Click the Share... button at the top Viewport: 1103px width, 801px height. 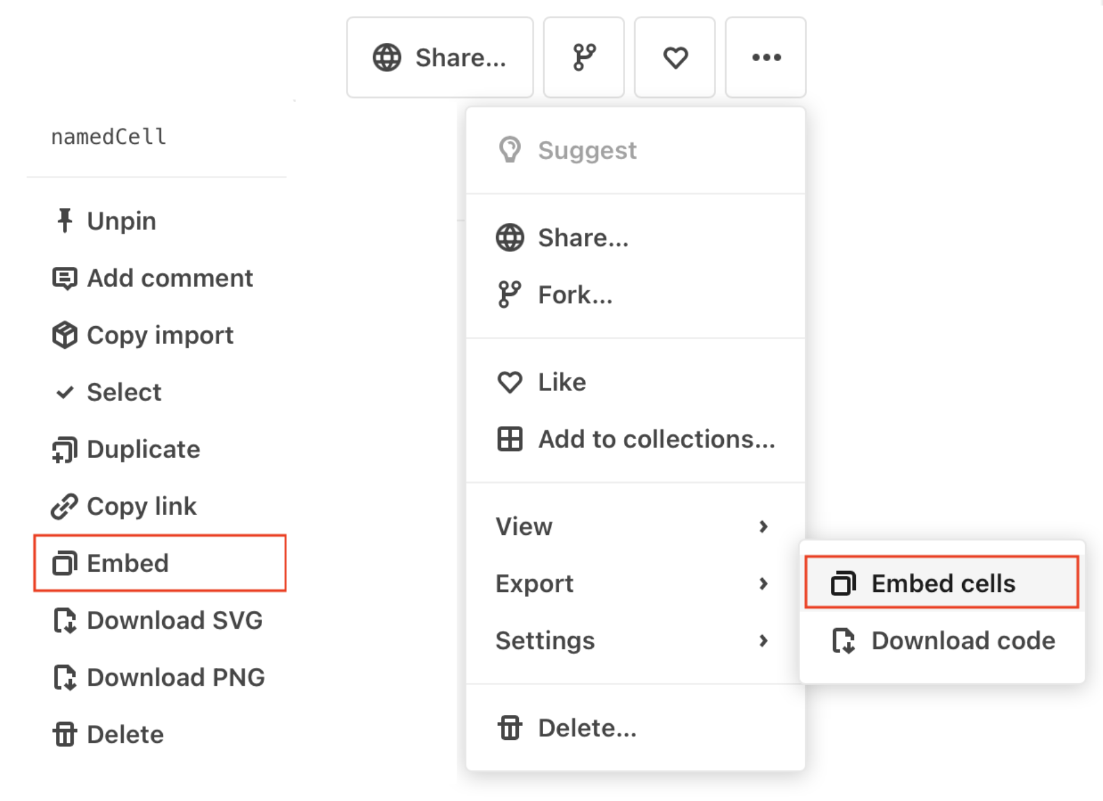point(440,57)
